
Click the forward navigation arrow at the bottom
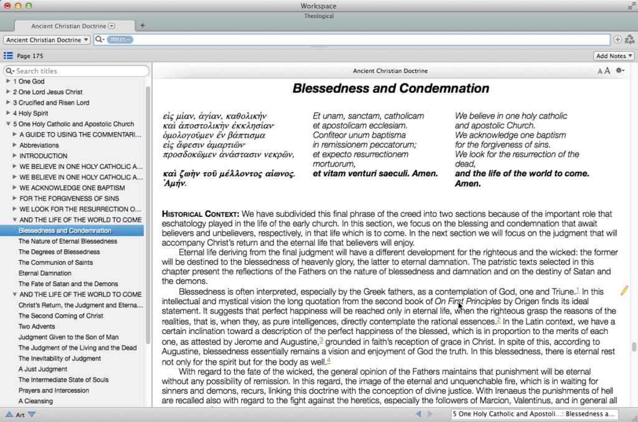tap(429, 413)
